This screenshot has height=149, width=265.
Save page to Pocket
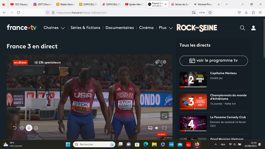tap(239, 12)
